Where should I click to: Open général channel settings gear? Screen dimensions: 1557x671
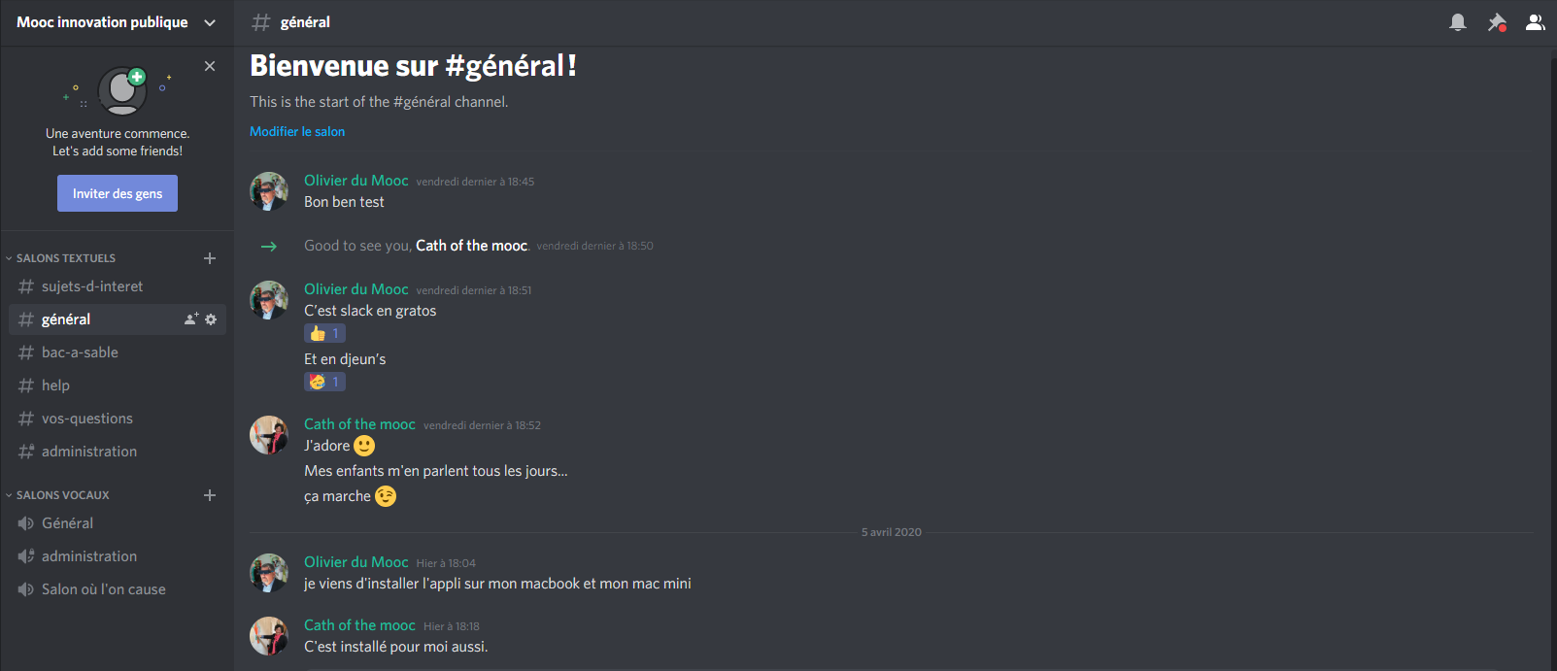tap(211, 319)
